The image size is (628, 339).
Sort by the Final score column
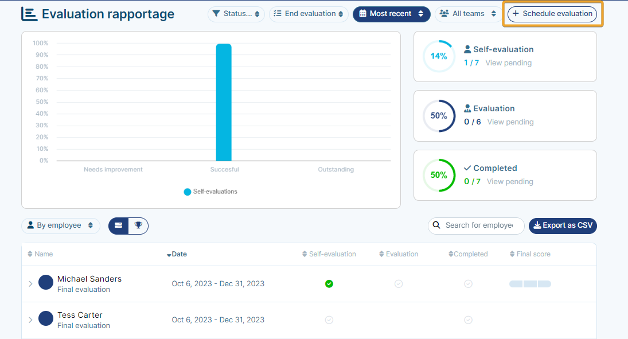pyautogui.click(x=530, y=254)
